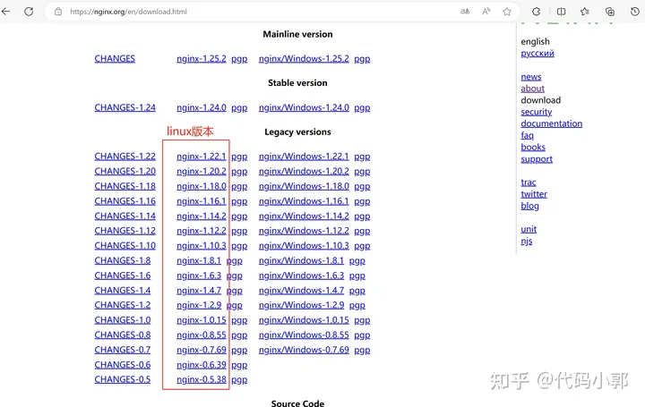
Task: Download nginx/Windows-1.25.2
Action: 304,59
